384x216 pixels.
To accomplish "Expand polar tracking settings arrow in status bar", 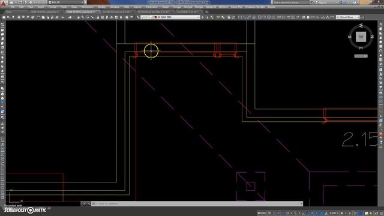I will click(x=291, y=214).
